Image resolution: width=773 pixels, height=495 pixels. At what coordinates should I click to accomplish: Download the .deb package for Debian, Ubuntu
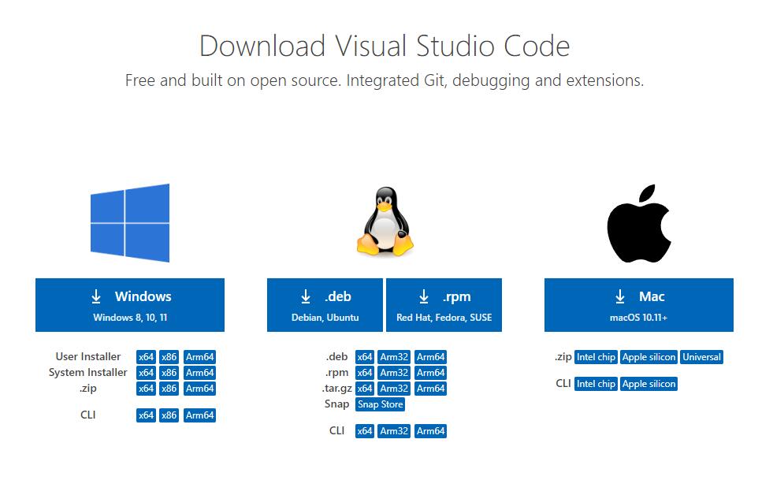[325, 305]
